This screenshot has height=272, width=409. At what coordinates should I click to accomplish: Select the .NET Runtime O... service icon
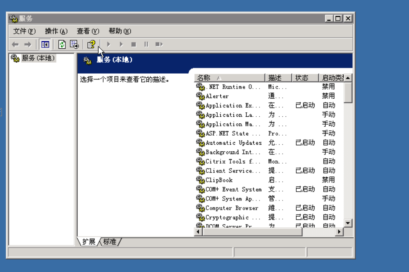pos(200,86)
